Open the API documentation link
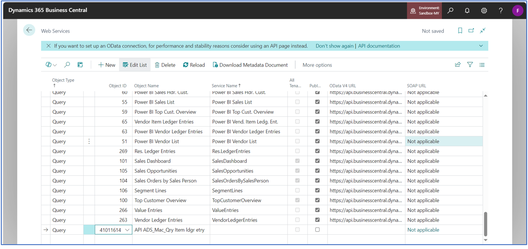The height and width of the screenshot is (249, 528). click(379, 46)
